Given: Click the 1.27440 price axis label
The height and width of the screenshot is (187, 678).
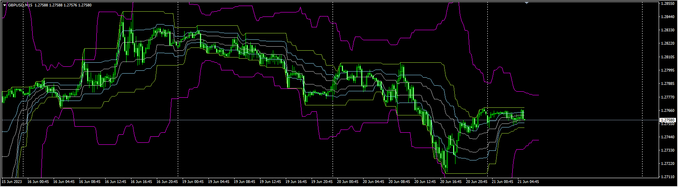Looking at the screenshot, I should (668, 137).
